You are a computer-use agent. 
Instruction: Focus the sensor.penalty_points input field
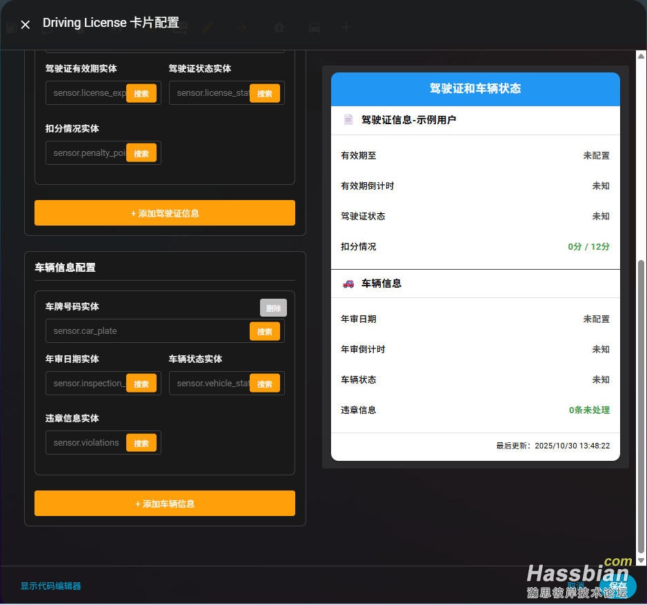88,153
